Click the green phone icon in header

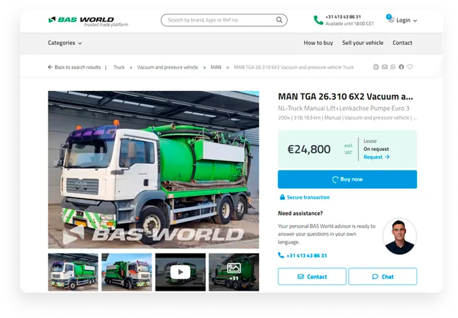pos(318,20)
